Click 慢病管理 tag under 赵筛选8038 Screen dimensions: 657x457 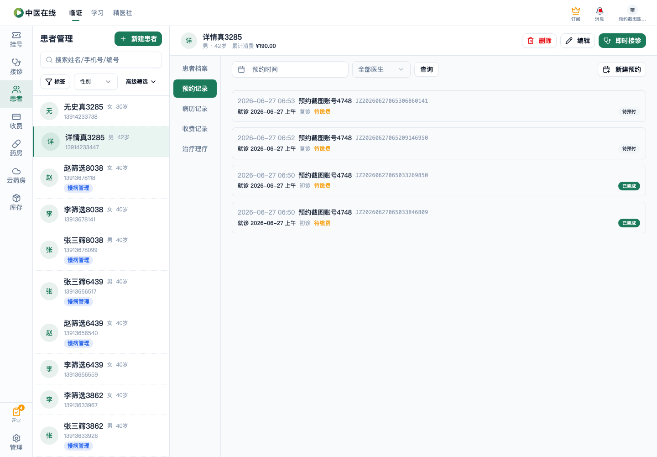point(78,188)
